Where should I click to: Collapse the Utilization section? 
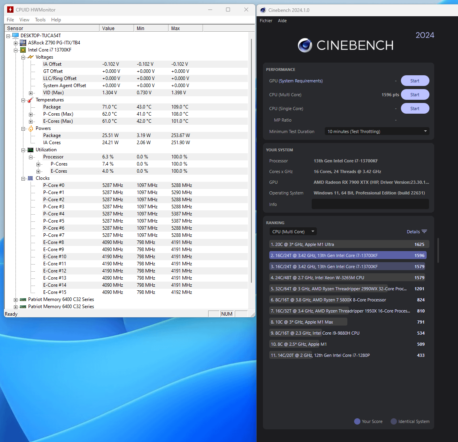(23, 150)
